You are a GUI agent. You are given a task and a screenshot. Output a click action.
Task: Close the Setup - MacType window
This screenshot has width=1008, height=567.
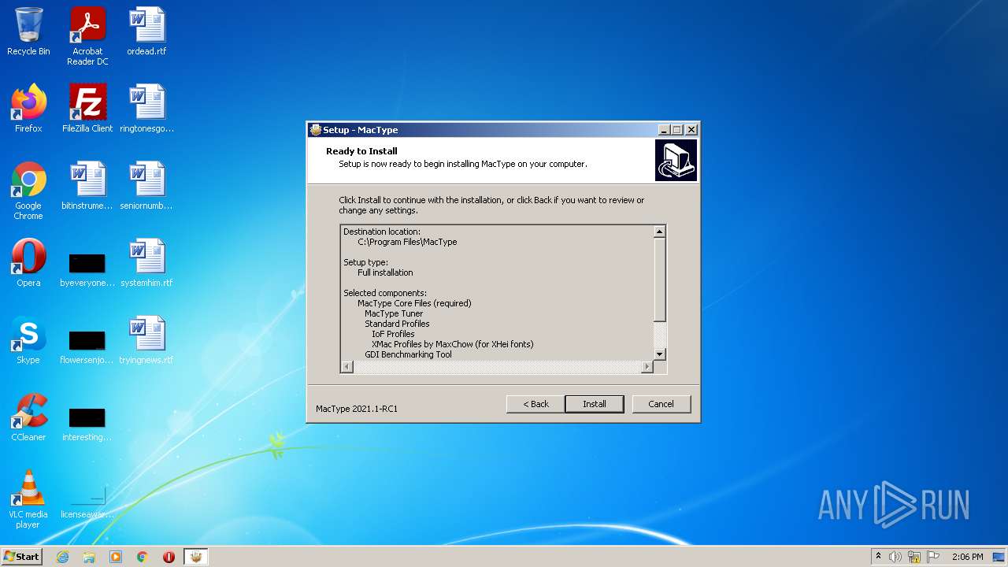(691, 130)
